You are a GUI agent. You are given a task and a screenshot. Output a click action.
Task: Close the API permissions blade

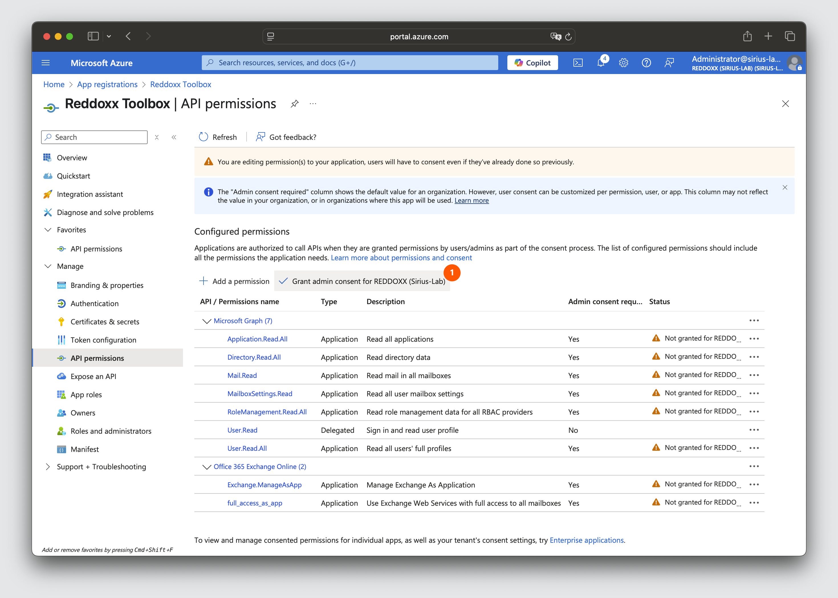click(x=786, y=104)
